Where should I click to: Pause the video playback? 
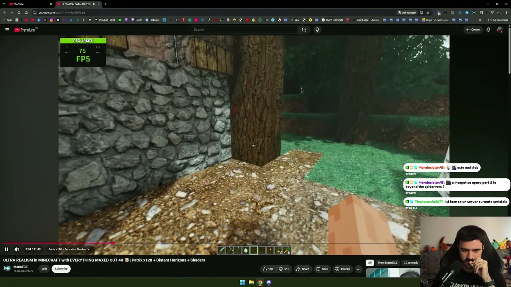pyautogui.click(x=6, y=249)
